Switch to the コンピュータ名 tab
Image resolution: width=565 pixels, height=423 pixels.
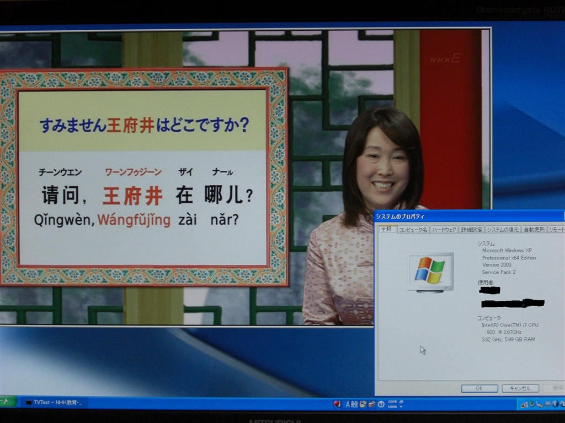413,229
